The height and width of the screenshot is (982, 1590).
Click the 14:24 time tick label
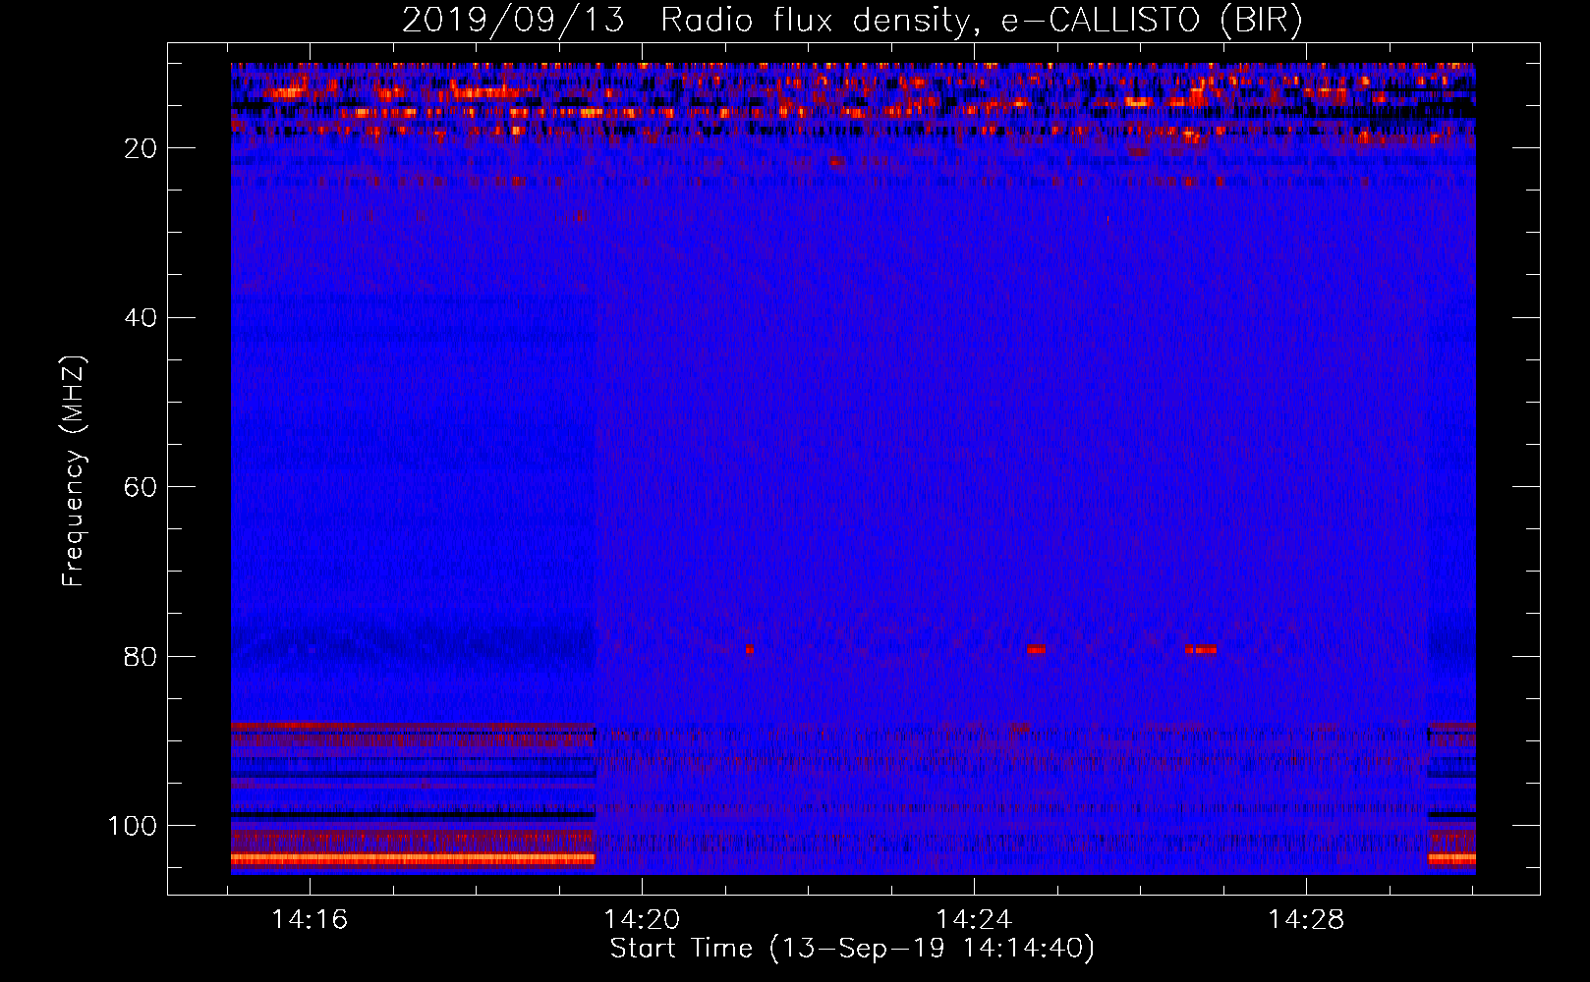tap(974, 920)
